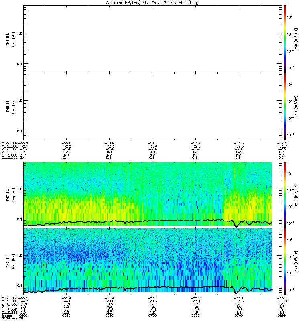Click the '0720' time tick label

point(195,315)
